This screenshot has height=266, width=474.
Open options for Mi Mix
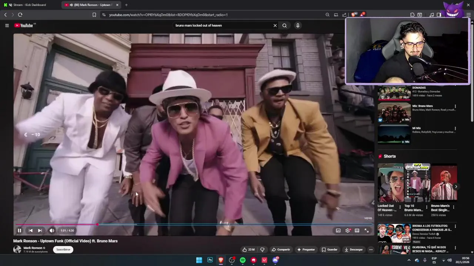click(455, 129)
